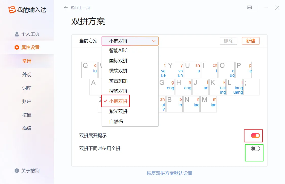Open the feedback message icon
The width and height of the screenshot is (285, 184).
[249, 8]
